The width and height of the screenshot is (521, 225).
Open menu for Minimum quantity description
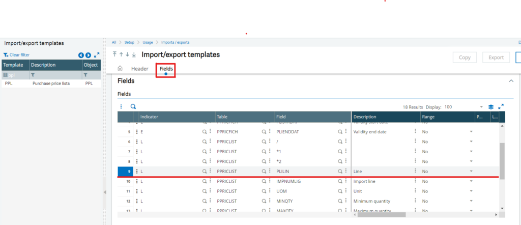pos(415,201)
